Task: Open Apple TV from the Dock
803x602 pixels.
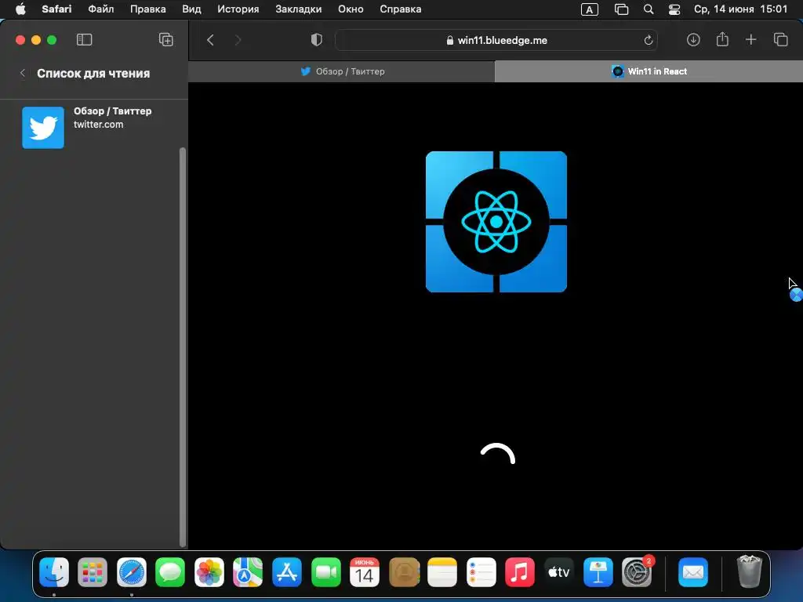Action: [558, 572]
